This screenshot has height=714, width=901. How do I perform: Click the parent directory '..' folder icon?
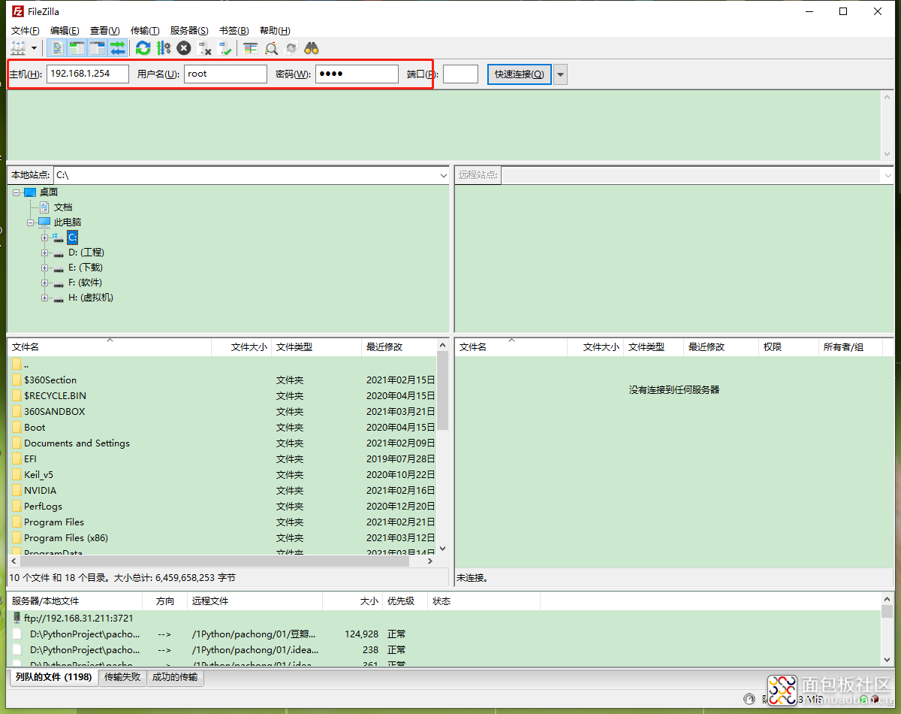[17, 365]
